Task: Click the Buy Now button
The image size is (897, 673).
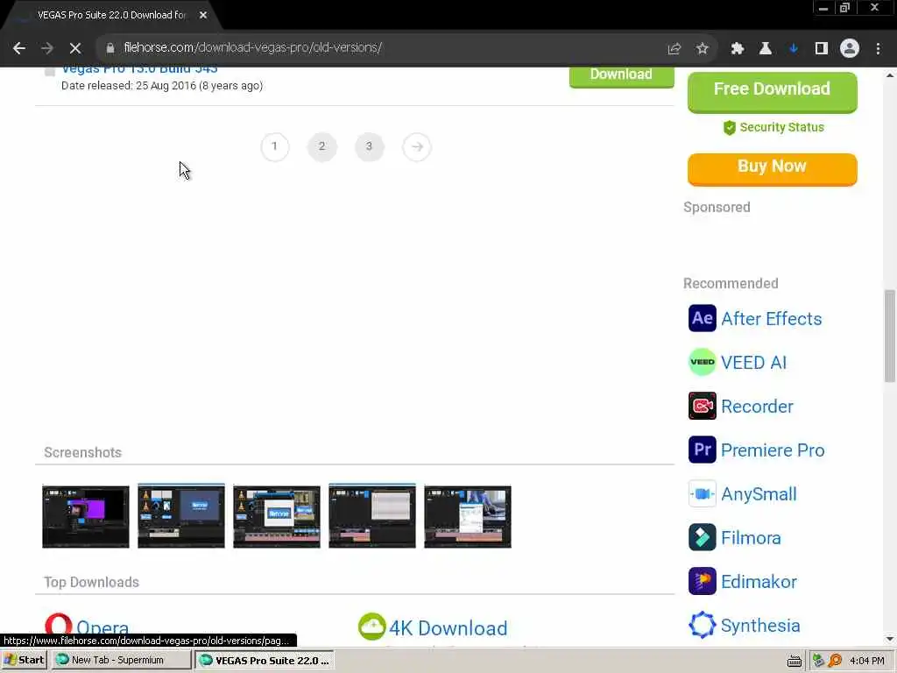Action: 772,168
